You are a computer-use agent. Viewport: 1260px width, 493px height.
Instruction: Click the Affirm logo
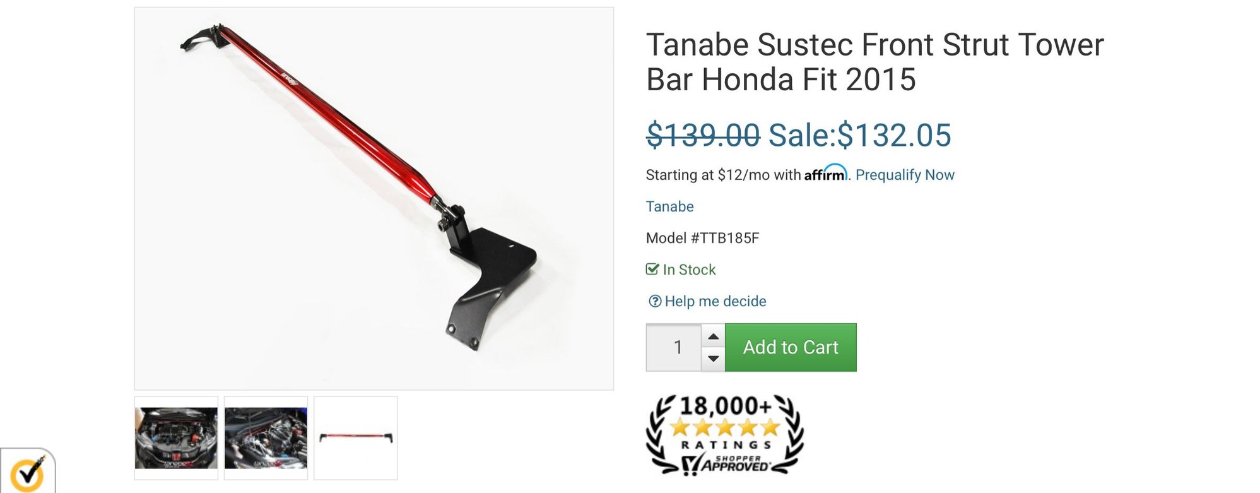(x=825, y=174)
